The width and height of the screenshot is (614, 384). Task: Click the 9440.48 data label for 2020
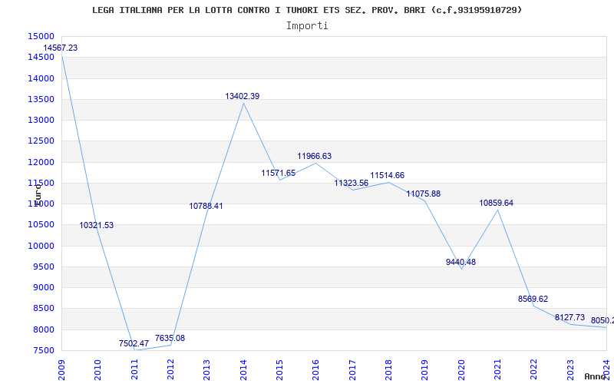461,262
